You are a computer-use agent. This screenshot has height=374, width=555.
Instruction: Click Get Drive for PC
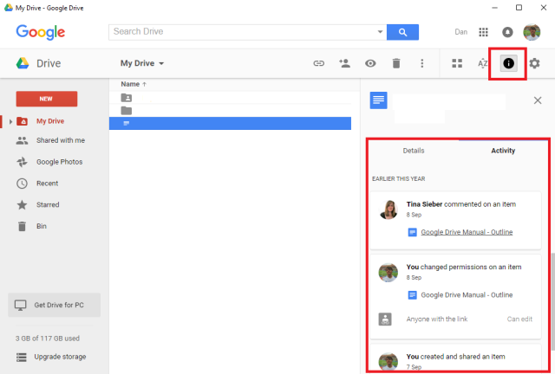point(54,305)
